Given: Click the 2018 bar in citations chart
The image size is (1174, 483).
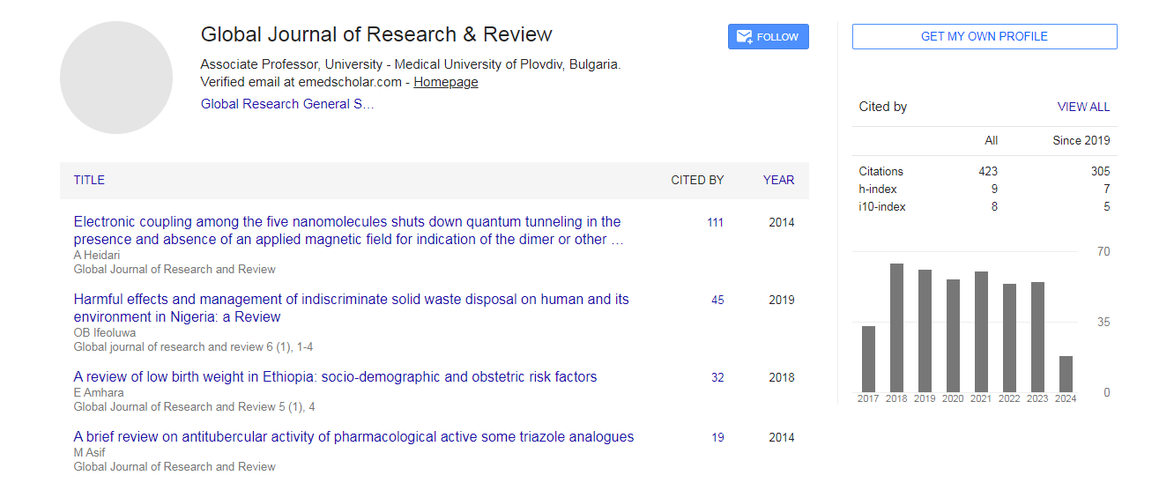Looking at the screenshot, I should (x=896, y=328).
